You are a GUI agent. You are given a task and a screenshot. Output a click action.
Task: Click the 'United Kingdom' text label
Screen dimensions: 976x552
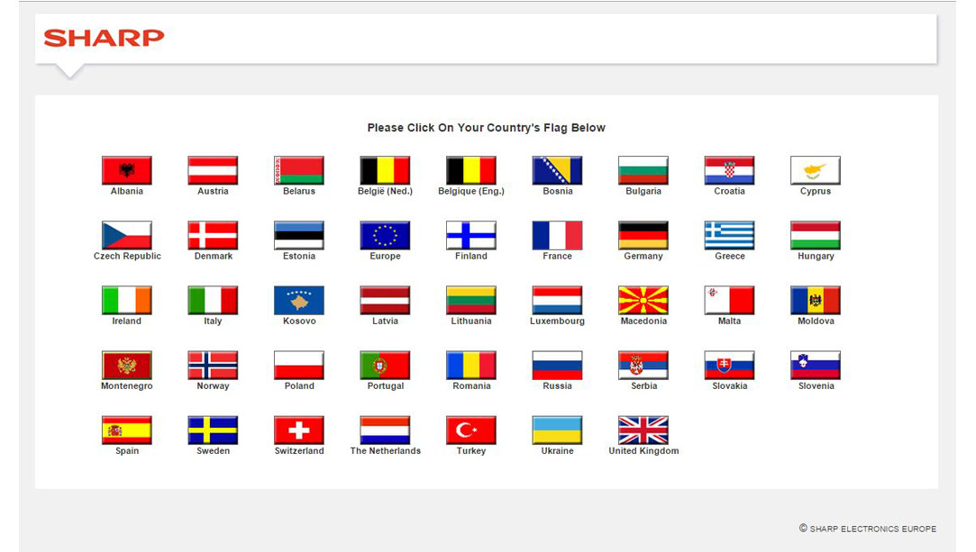coord(643,451)
